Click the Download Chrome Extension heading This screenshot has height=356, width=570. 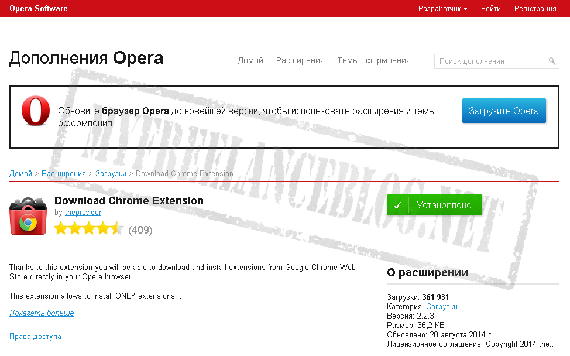point(129,201)
